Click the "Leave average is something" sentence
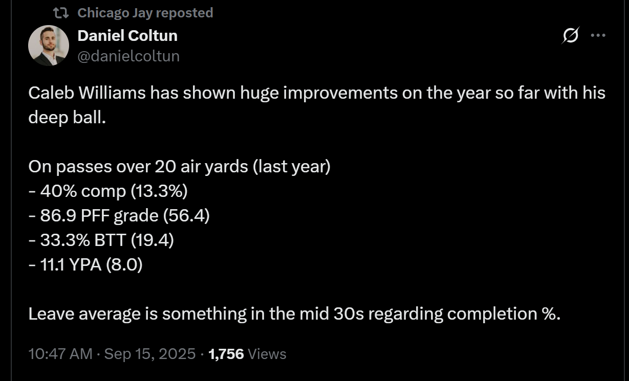Screen dimensions: 629x381 [295, 313]
